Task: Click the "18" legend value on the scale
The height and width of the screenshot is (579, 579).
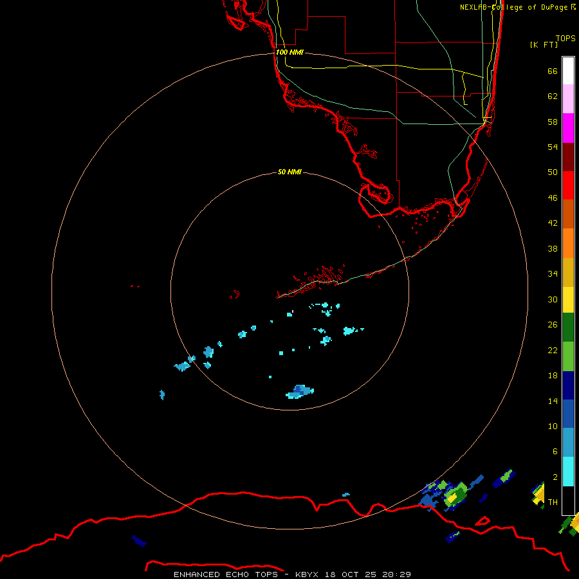Action: coord(553,376)
